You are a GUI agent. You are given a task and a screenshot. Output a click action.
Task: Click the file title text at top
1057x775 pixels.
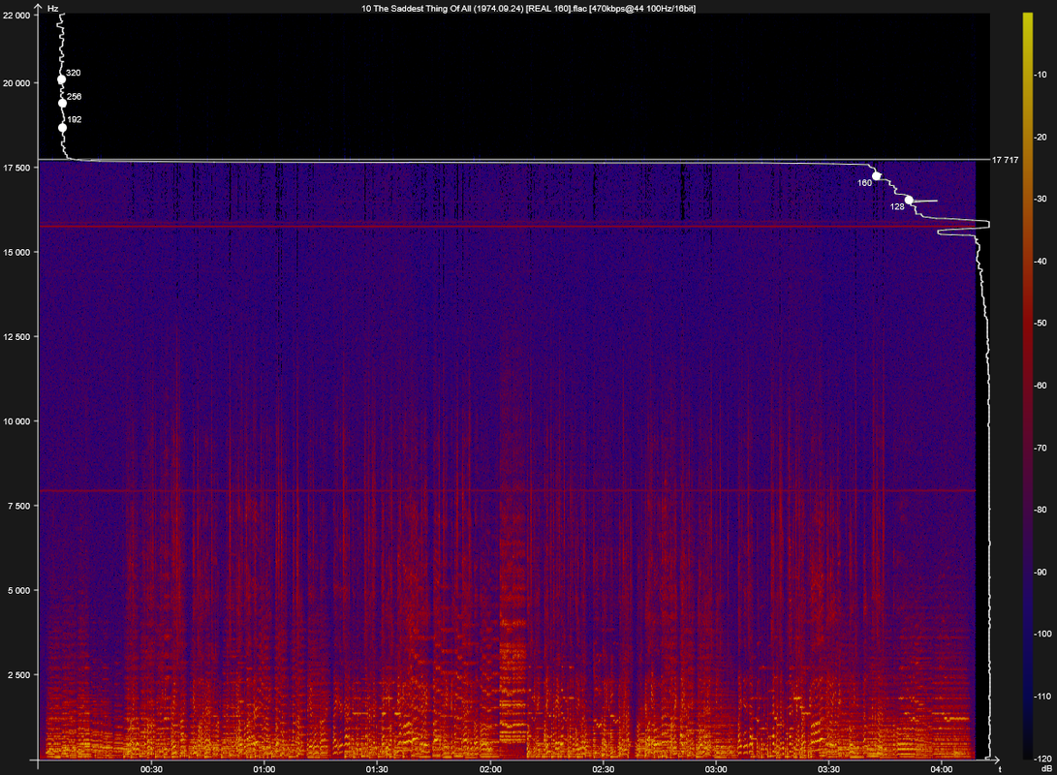[529, 9]
